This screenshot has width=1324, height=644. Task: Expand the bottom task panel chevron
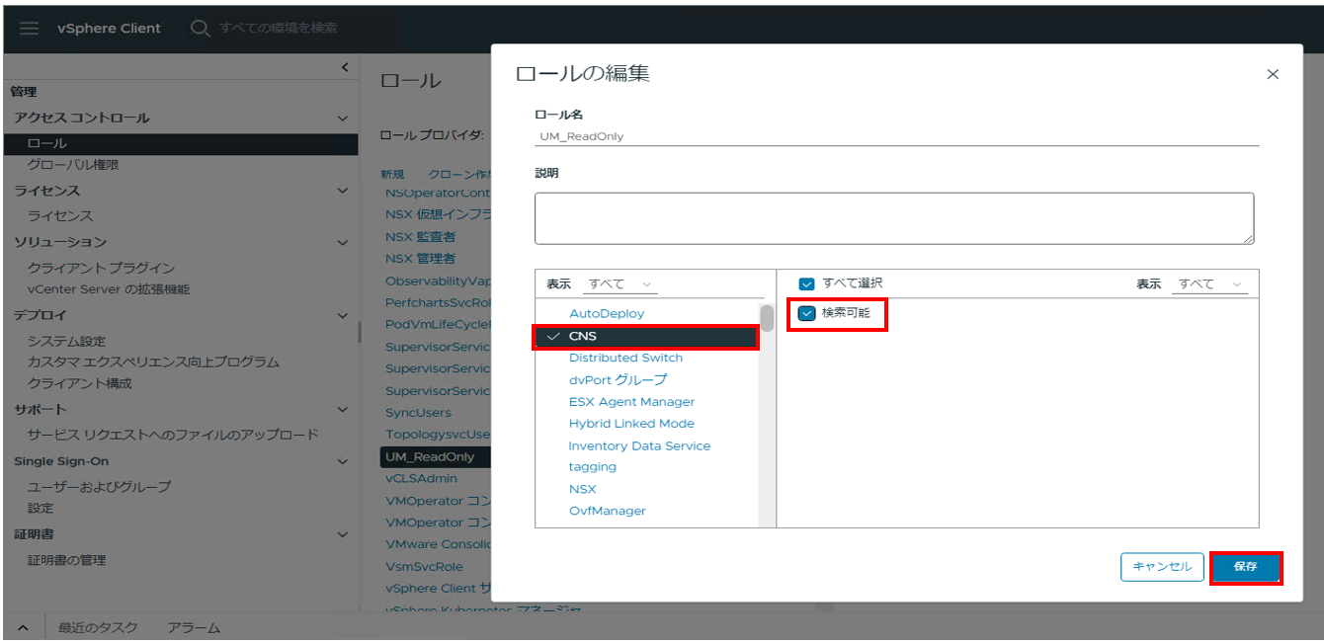click(24, 627)
